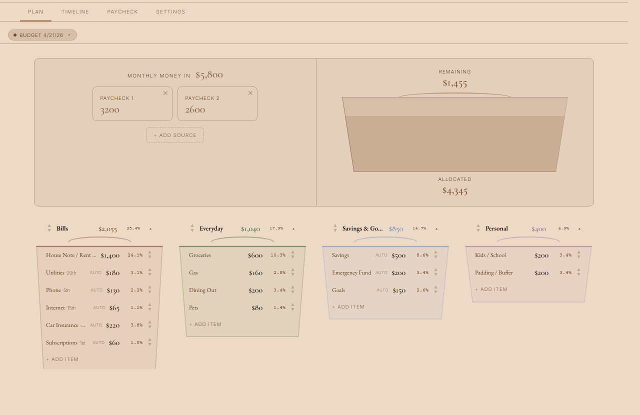Screen dimensions: 640x415
Task: Collapse the Personal category with its triangle
Action: [579, 229]
